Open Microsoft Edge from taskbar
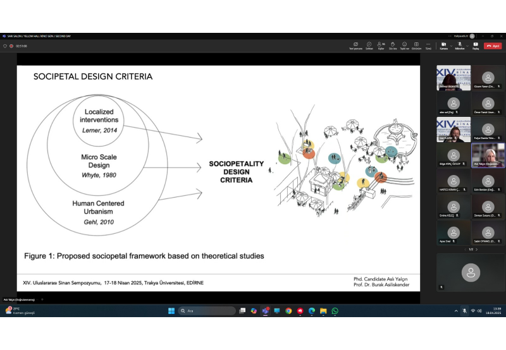This screenshot has height=350, width=506. click(312, 311)
